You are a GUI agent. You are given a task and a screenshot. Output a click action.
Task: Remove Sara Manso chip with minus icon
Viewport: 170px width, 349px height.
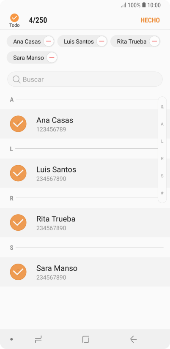[x=52, y=57]
